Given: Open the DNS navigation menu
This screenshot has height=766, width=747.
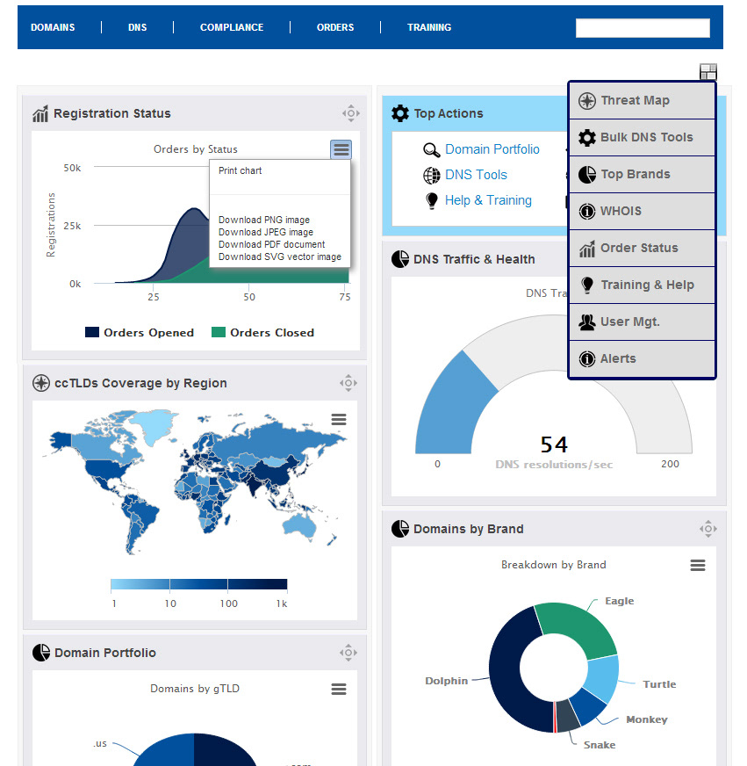Looking at the screenshot, I should [x=137, y=27].
